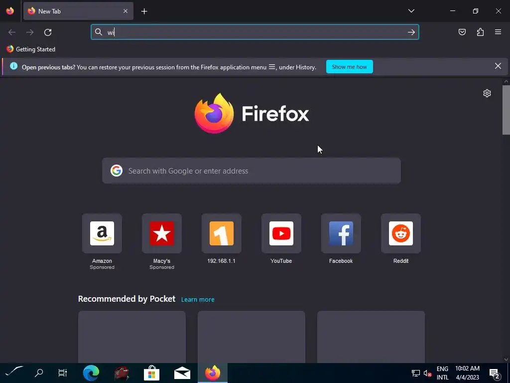Click the Google logo in search box

pos(117,171)
